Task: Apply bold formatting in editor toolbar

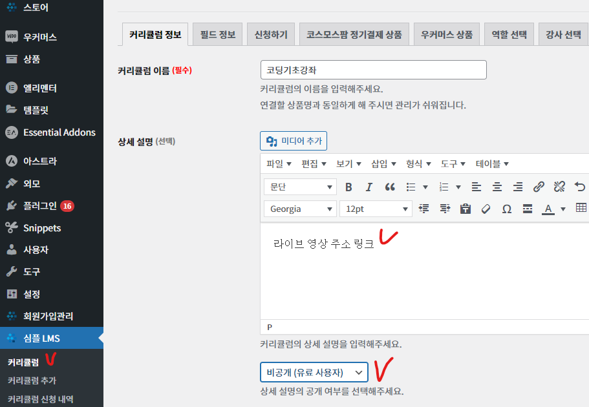Action: coord(348,187)
